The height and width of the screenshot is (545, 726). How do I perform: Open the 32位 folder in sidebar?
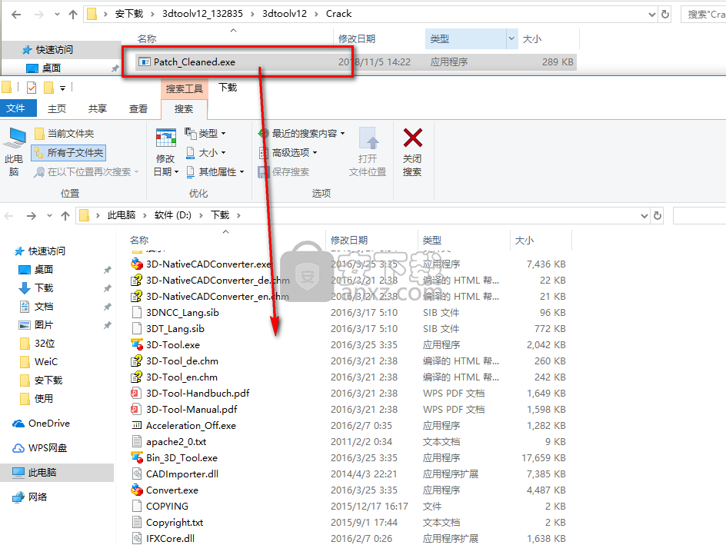(x=45, y=344)
